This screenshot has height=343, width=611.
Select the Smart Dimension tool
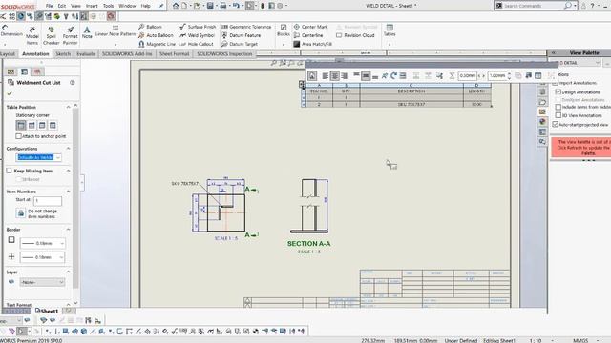click(x=11, y=31)
